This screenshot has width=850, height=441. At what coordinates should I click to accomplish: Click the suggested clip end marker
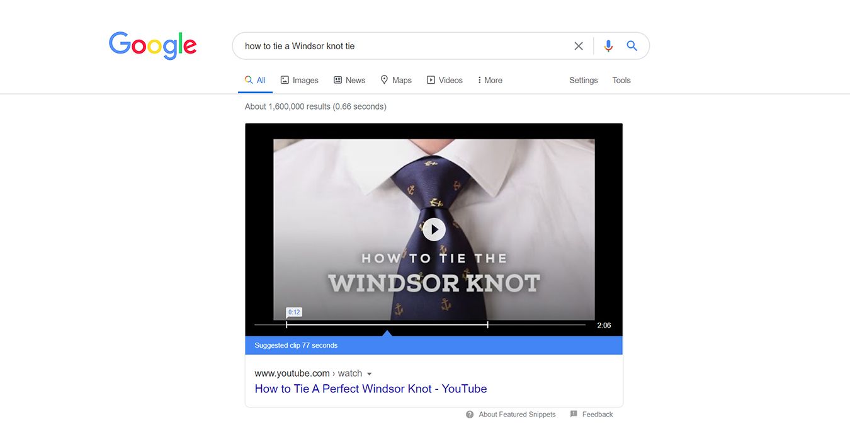coord(487,325)
